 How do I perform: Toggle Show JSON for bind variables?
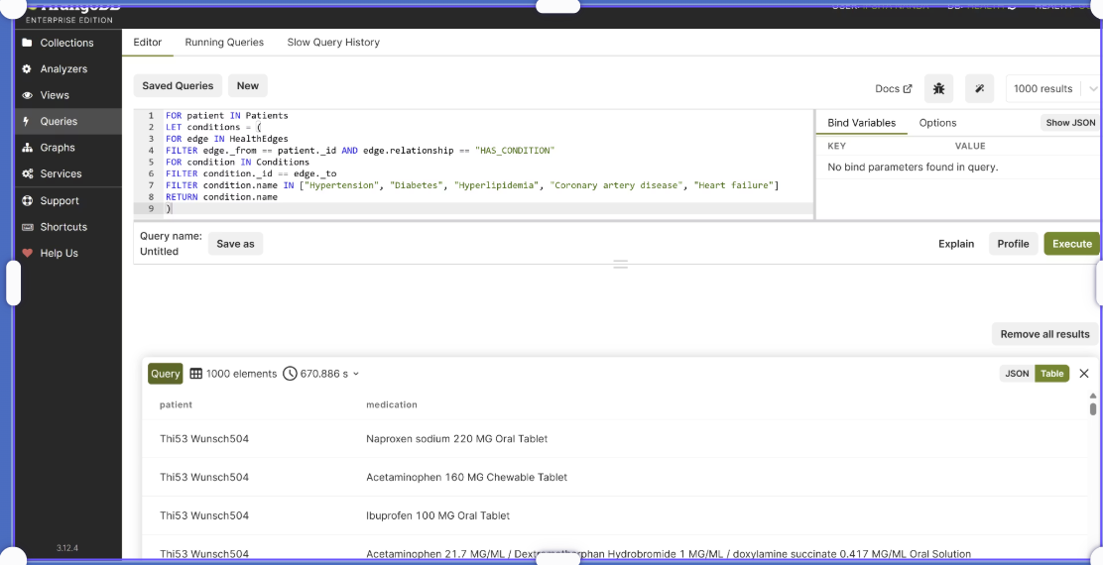(1070, 122)
